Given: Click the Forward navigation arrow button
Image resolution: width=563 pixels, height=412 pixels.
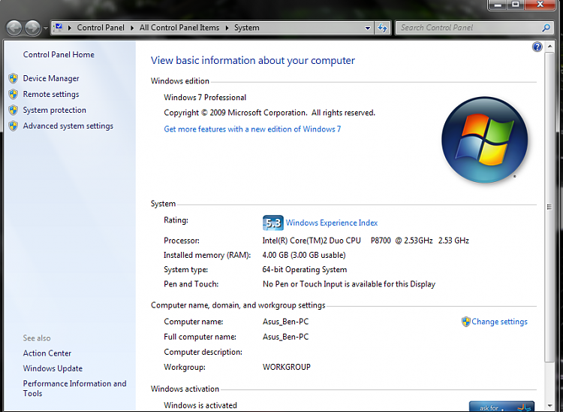Looking at the screenshot, I should (33, 28).
